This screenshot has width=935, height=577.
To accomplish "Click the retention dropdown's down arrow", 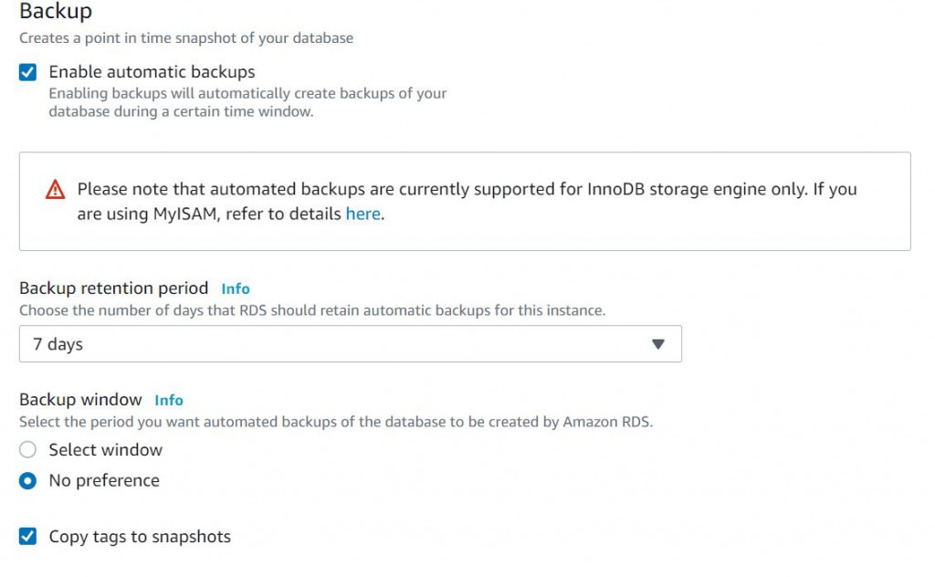I will tap(657, 344).
